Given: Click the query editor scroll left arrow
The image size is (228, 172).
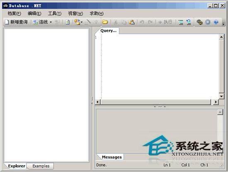Looking at the screenshot, I should point(98,102).
